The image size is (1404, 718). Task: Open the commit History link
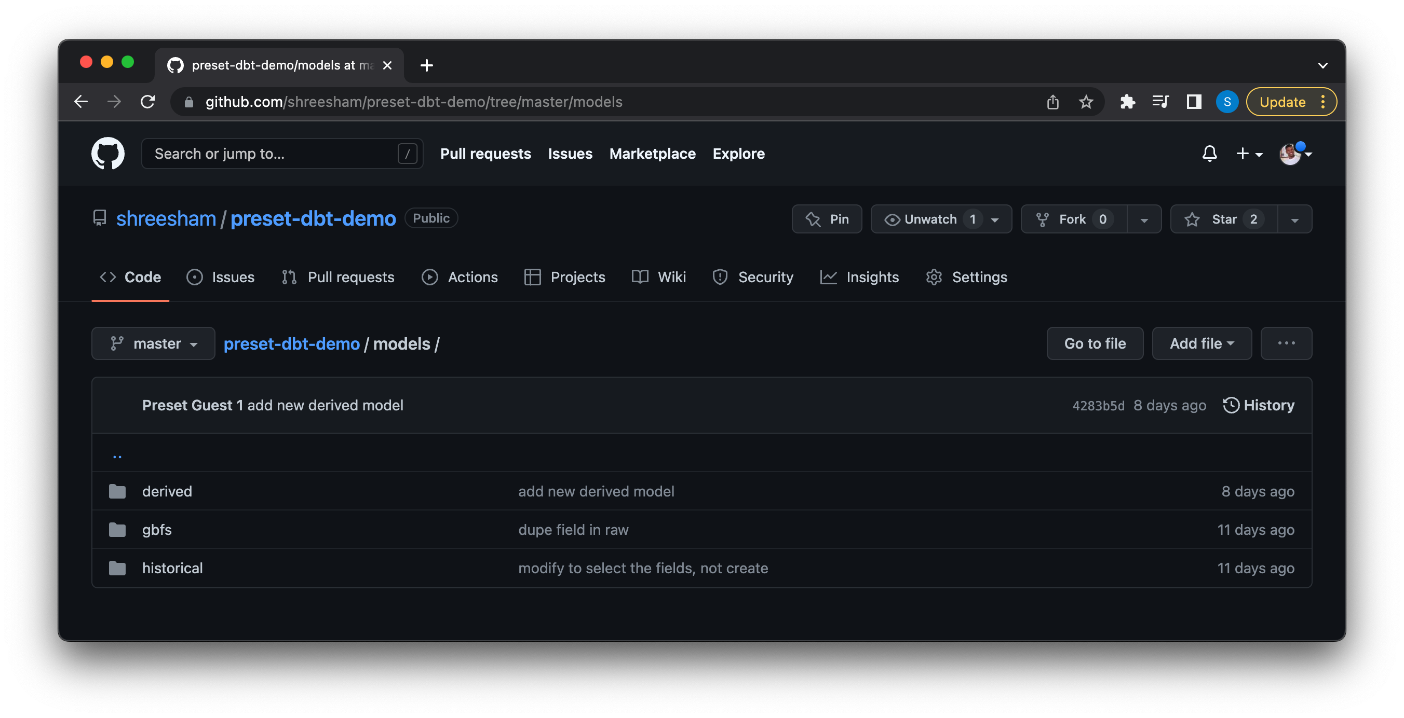coord(1258,405)
